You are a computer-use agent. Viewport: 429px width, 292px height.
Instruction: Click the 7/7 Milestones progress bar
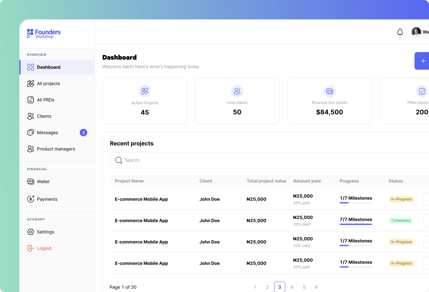click(356, 224)
